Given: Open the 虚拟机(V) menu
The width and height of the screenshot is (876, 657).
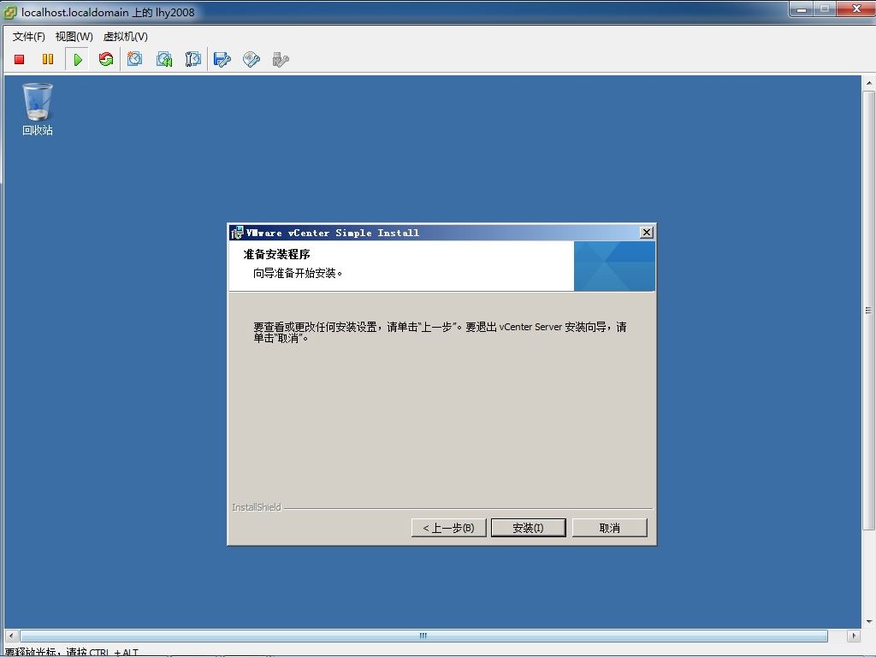Looking at the screenshot, I should tap(125, 36).
